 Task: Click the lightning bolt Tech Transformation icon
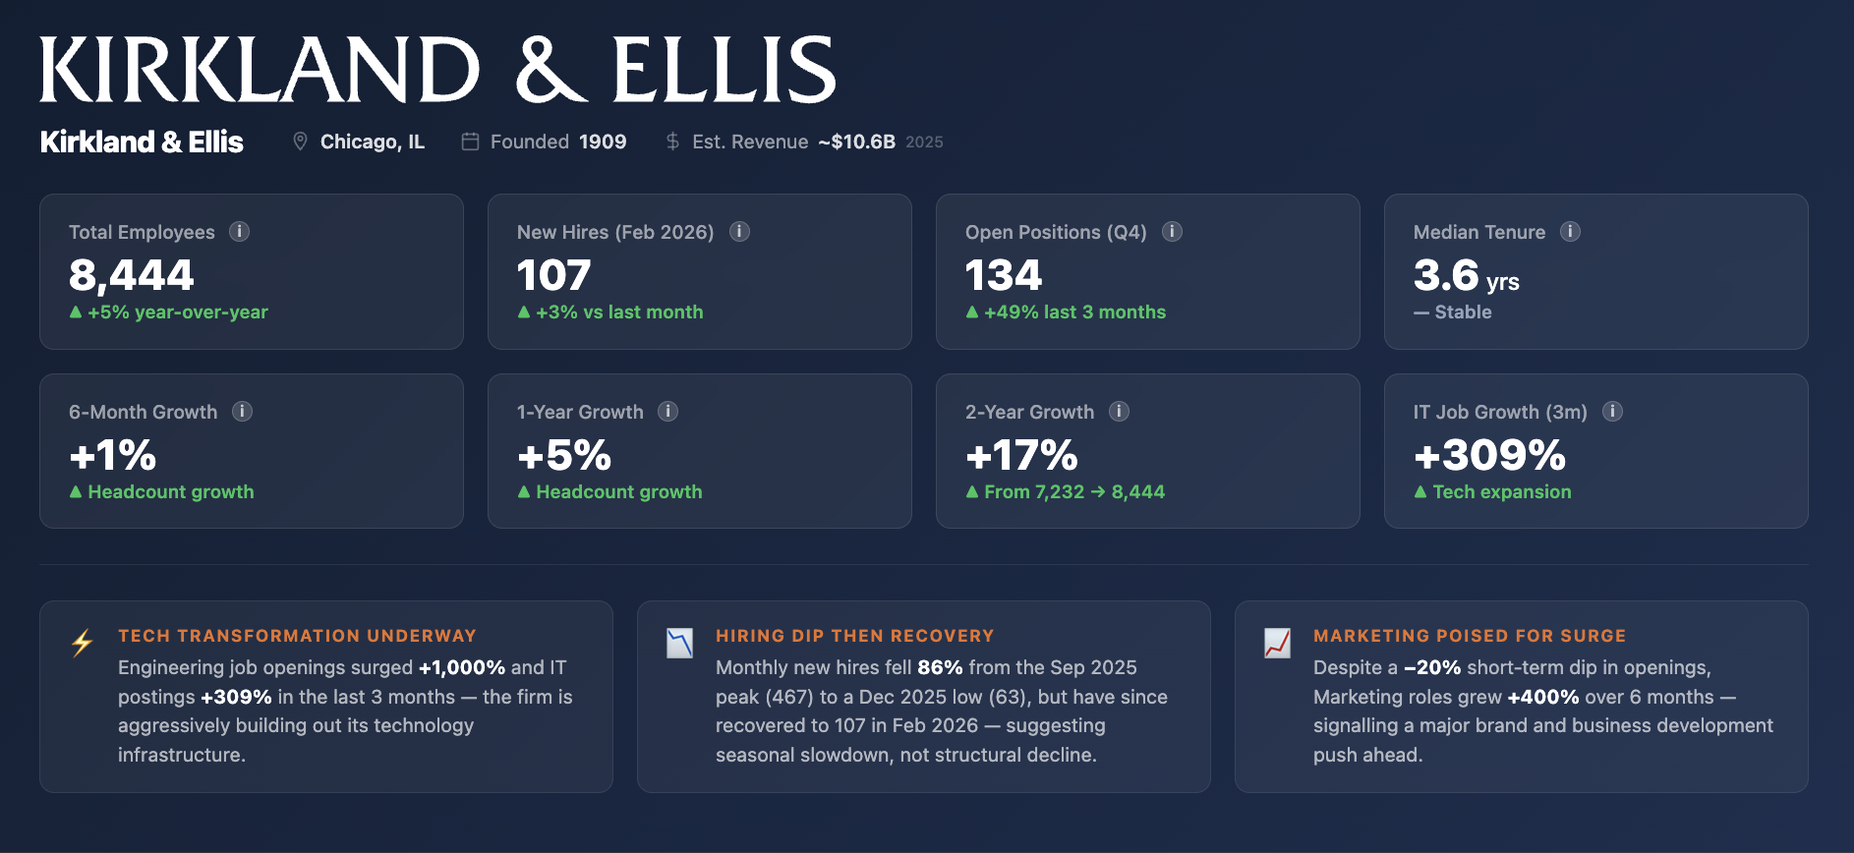(82, 643)
